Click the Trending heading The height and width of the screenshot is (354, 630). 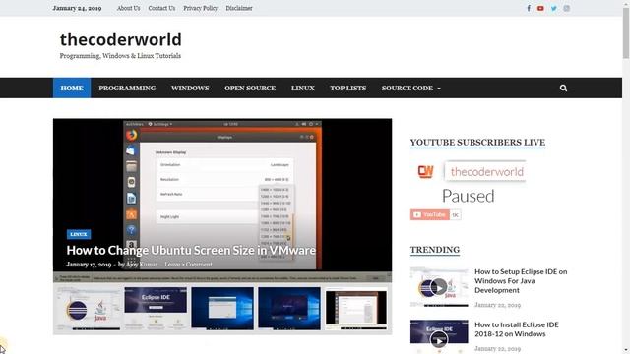coord(435,250)
